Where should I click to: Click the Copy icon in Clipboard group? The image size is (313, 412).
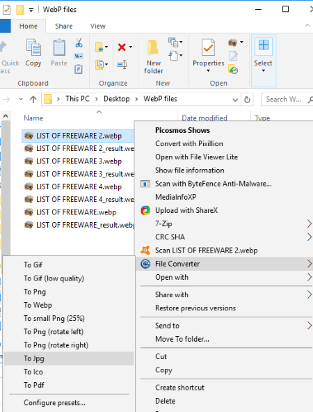pos(33,47)
